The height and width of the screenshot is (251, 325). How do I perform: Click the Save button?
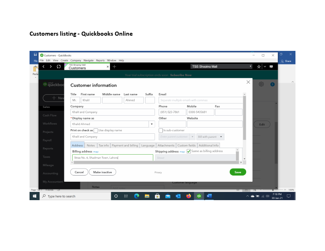pos(238,172)
